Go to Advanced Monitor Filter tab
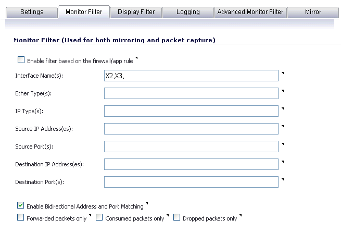 pos(250,12)
